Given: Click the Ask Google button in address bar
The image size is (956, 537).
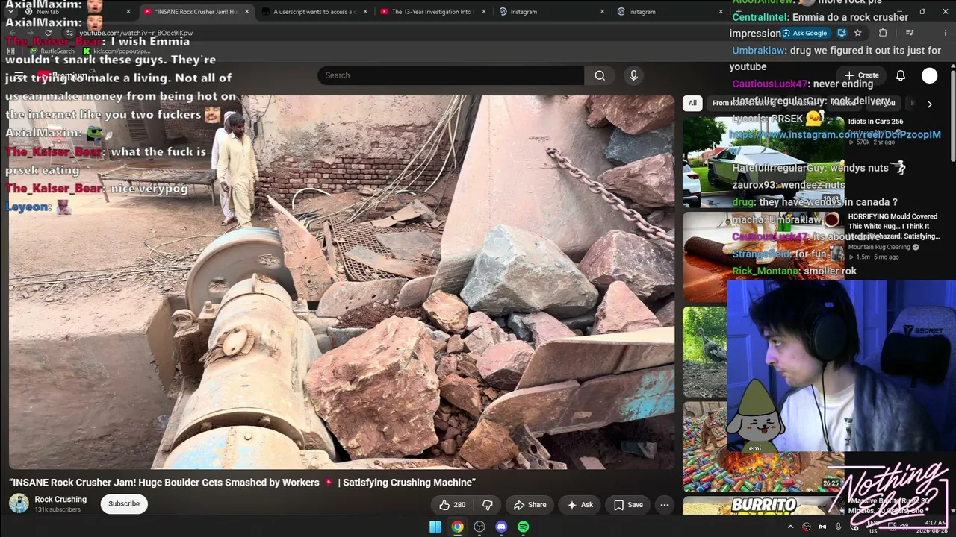Looking at the screenshot, I should tap(804, 33).
